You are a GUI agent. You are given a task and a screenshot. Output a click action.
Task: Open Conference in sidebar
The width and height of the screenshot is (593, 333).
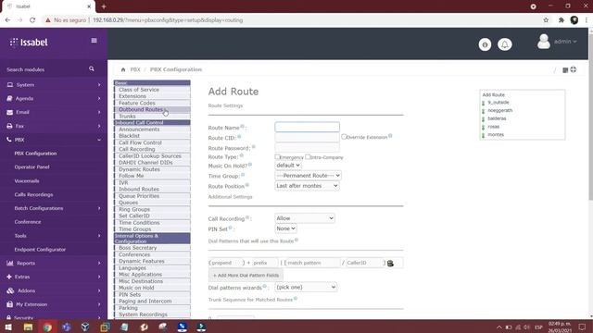[28, 222]
